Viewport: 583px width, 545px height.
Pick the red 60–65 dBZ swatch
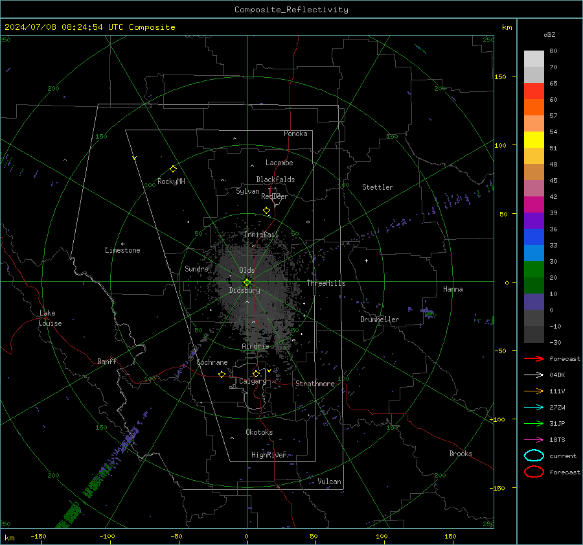point(534,91)
